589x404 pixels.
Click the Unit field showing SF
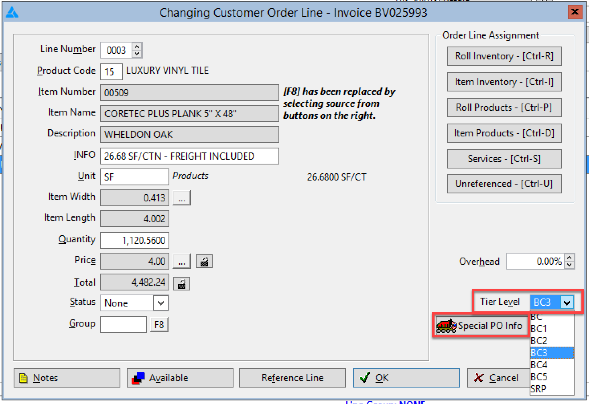134,177
